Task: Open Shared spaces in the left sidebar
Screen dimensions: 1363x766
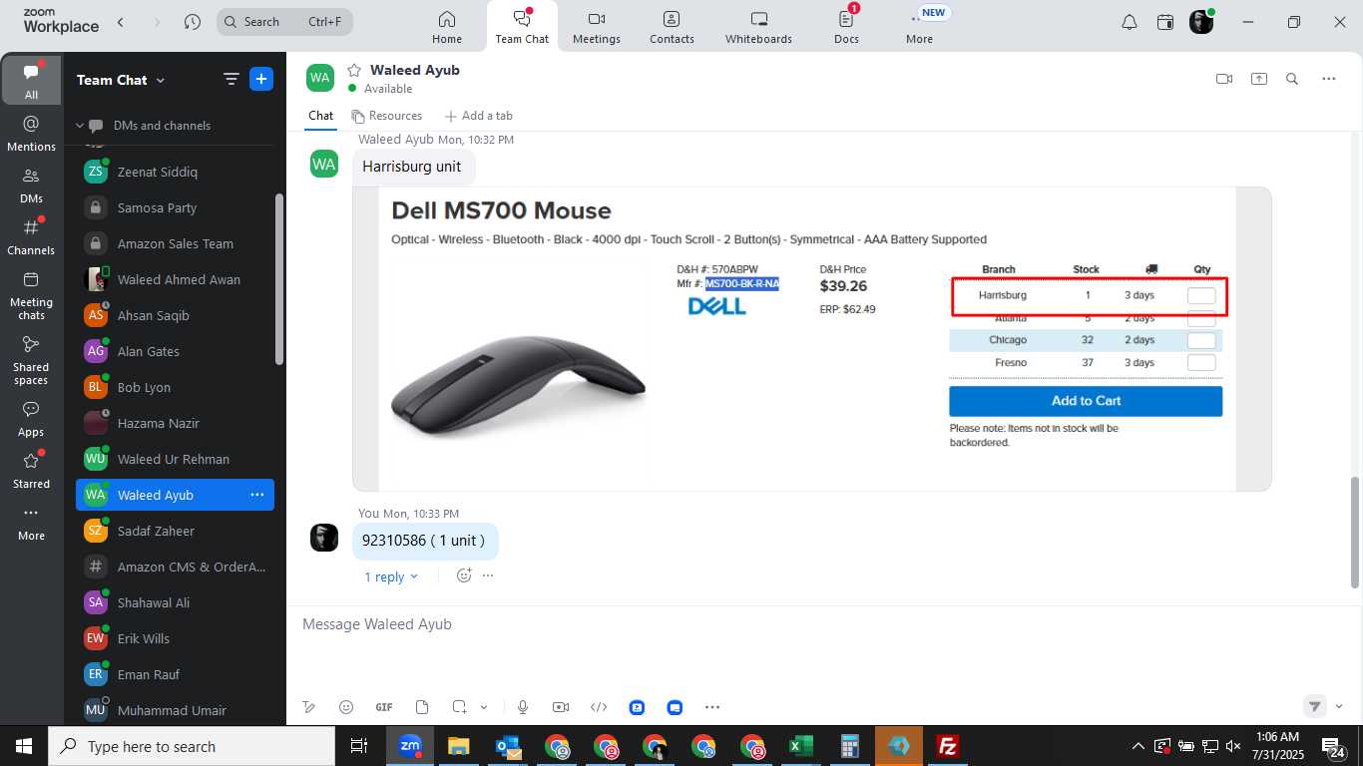Action: [31, 360]
